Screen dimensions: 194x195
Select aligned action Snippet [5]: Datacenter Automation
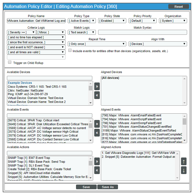coord(138,157)
